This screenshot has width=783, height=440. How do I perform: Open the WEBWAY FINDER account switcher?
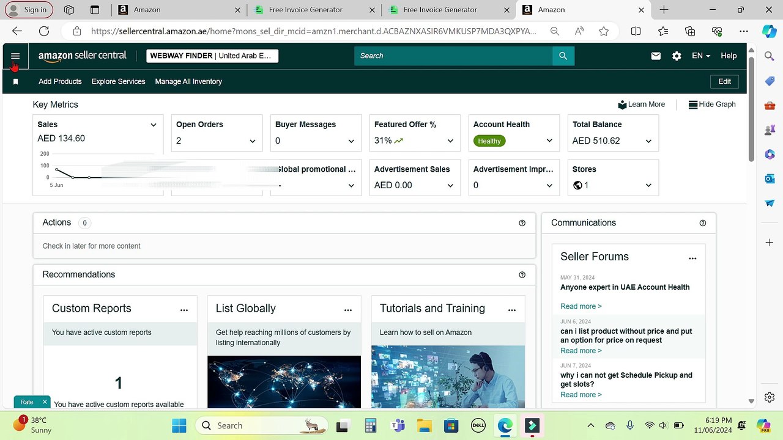[x=213, y=56]
